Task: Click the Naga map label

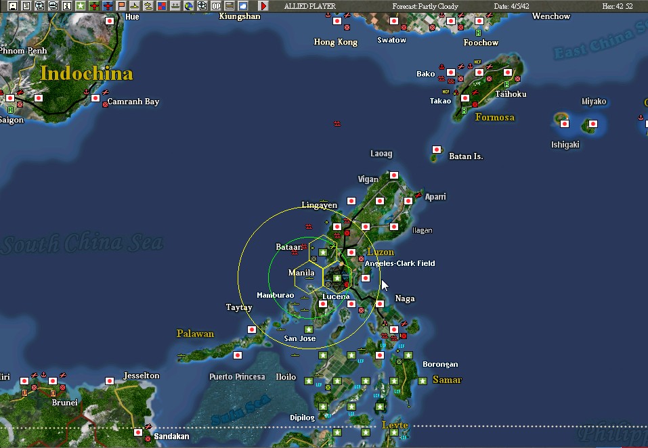Action: (405, 298)
